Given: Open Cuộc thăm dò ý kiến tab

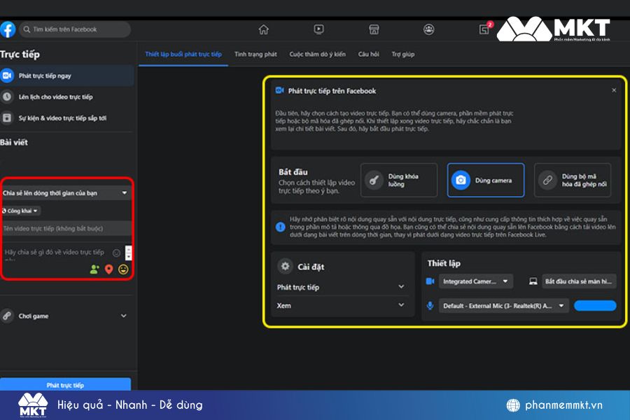Looking at the screenshot, I should [317, 55].
